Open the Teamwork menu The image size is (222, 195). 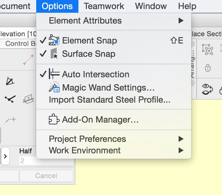[x=104, y=6]
